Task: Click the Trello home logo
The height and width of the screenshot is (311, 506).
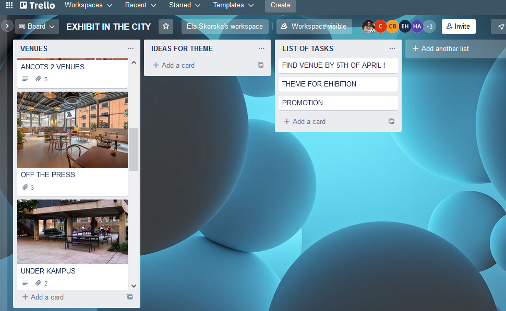Action: pos(37,5)
